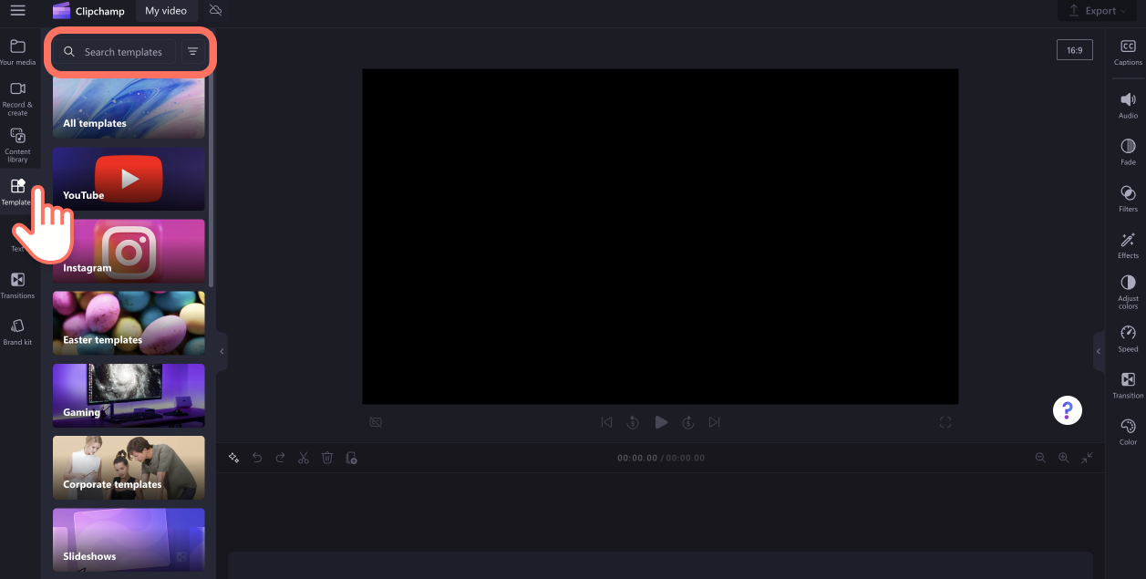Delete clip with trash can icon

pos(327,458)
